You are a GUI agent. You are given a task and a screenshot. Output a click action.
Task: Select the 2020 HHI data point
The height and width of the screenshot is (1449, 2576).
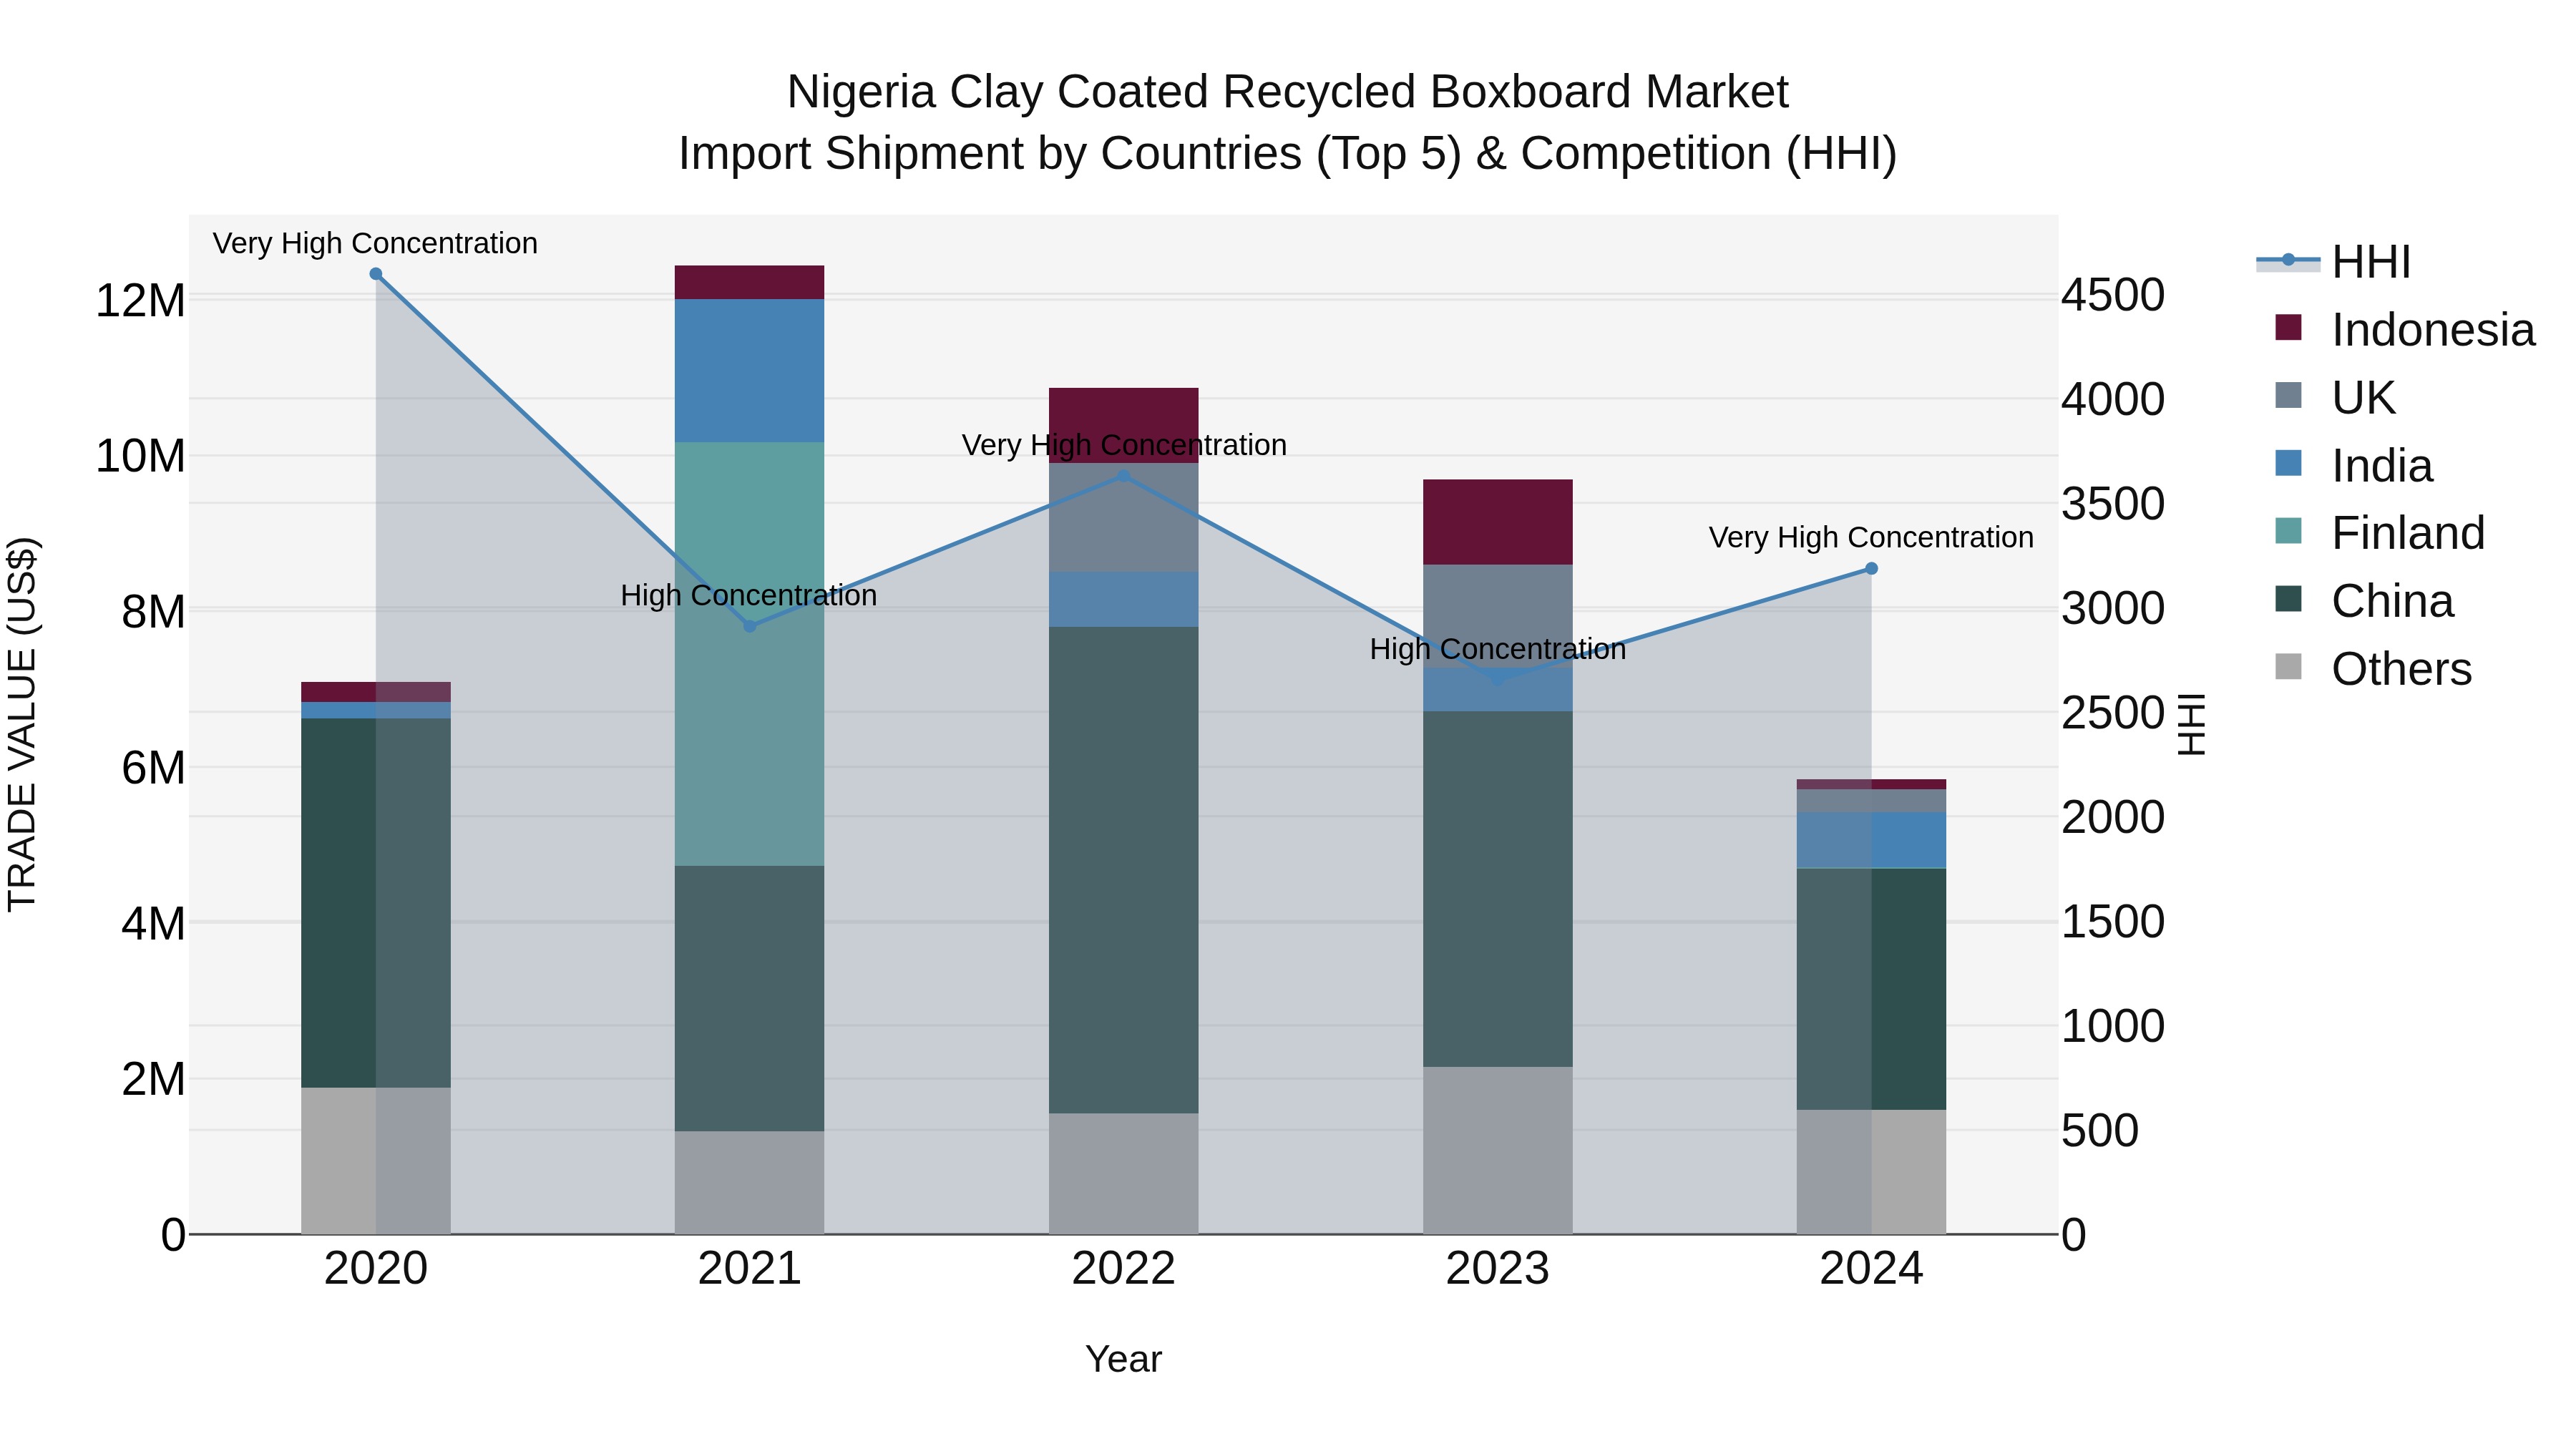[x=376, y=274]
